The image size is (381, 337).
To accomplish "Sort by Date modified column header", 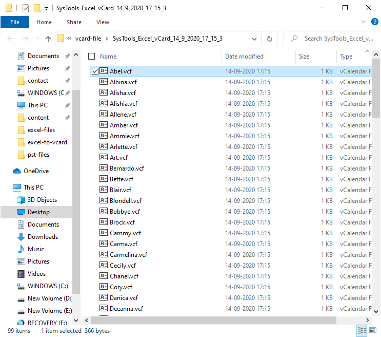I will (244, 56).
